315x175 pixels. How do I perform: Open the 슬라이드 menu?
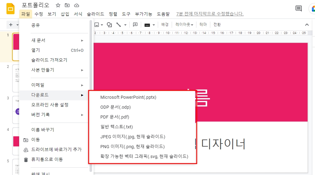[95, 14]
